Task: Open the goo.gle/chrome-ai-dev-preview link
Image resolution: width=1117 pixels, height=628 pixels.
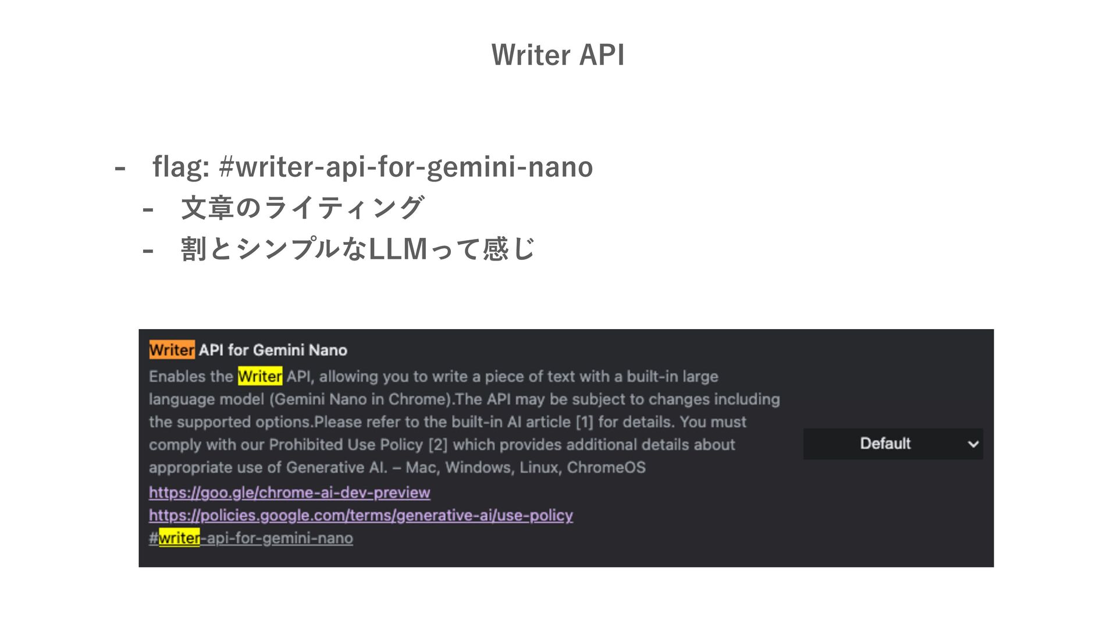Action: 289,493
